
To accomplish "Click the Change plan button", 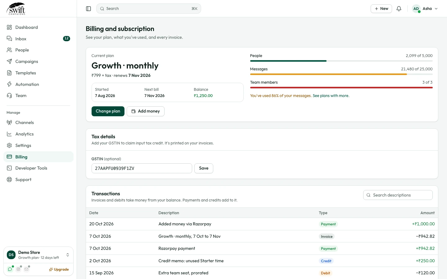I will [108, 111].
